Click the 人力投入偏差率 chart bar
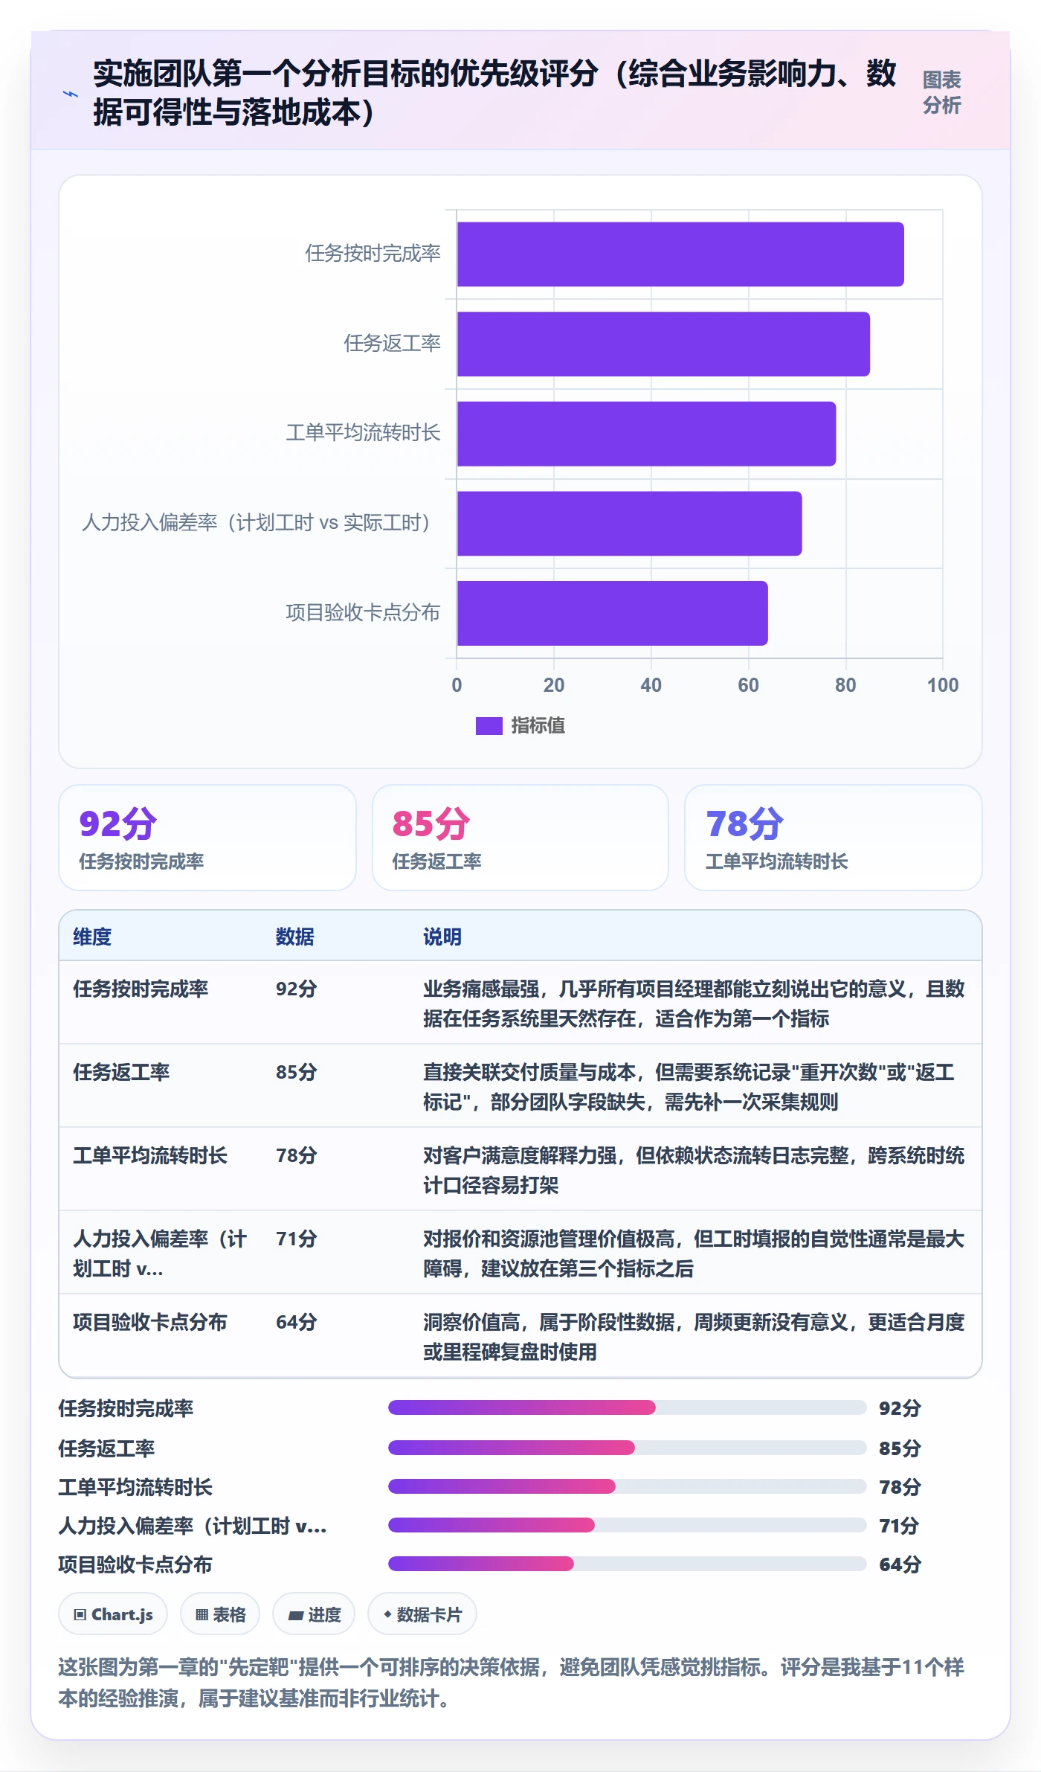The height and width of the screenshot is (1772, 1041). [x=629, y=524]
